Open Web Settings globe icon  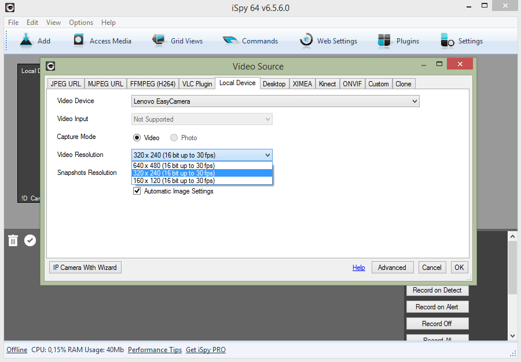306,41
